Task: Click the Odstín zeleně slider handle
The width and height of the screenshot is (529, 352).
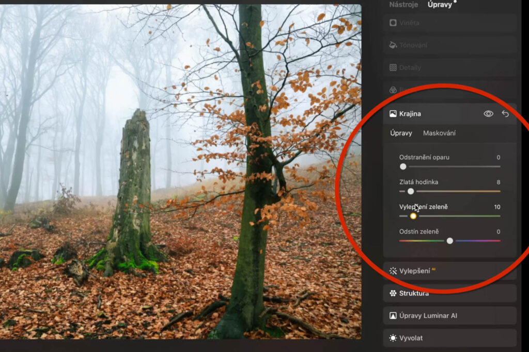Action: pyautogui.click(x=450, y=240)
